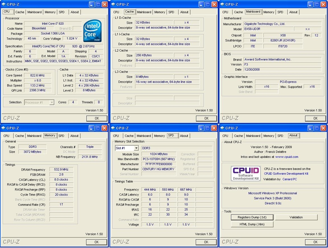Screen dimensions: 328x248
Task: Click OK in the Gigabyte motherboard window
Action: (x=316, y=119)
